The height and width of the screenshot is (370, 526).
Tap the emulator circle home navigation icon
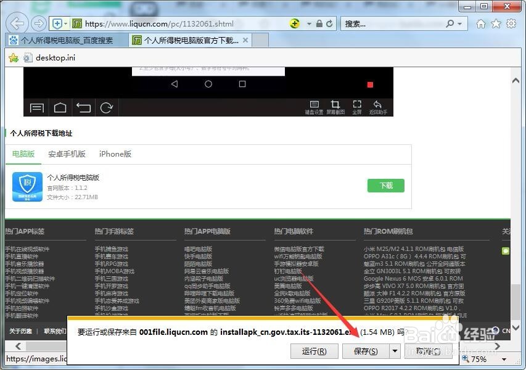point(208,84)
